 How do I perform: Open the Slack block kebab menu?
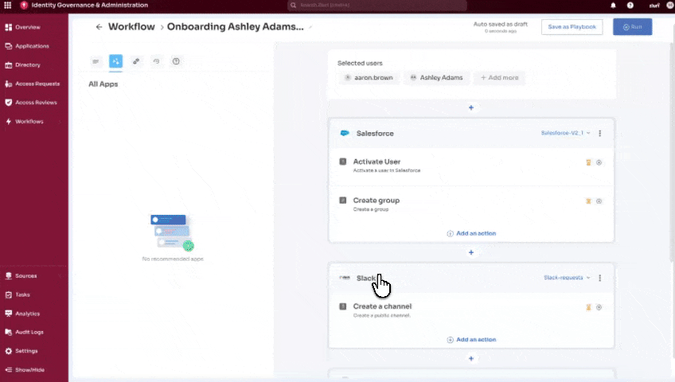click(599, 278)
